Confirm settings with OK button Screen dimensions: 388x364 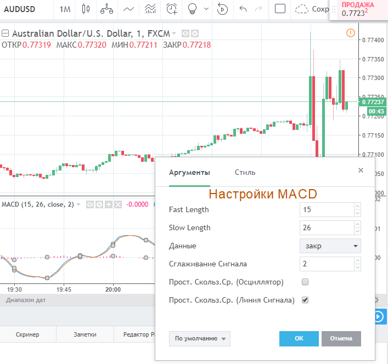299,339
